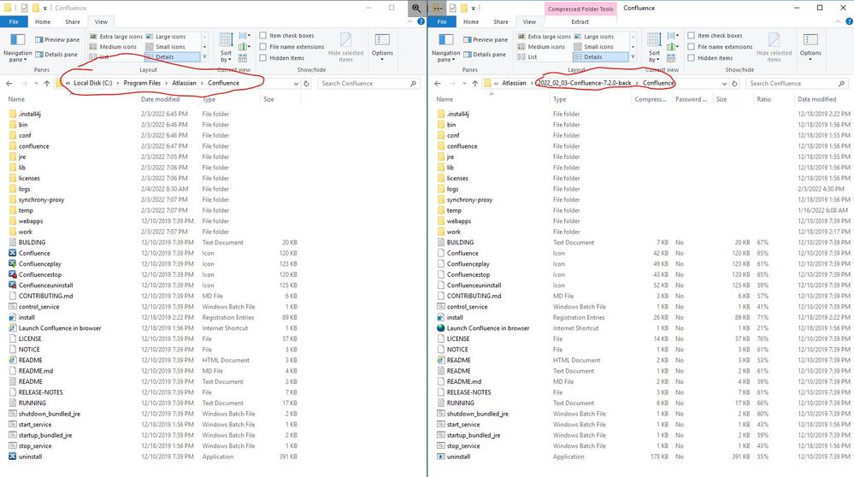Open recent locations dropdown in left window
Screen dimensions: 854x477
click(36, 83)
